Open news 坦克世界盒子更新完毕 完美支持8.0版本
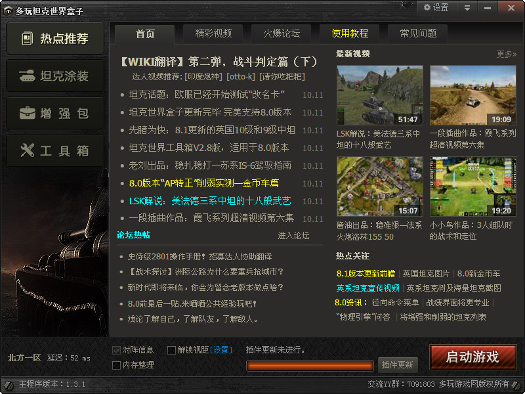525x394 pixels. pos(210,112)
